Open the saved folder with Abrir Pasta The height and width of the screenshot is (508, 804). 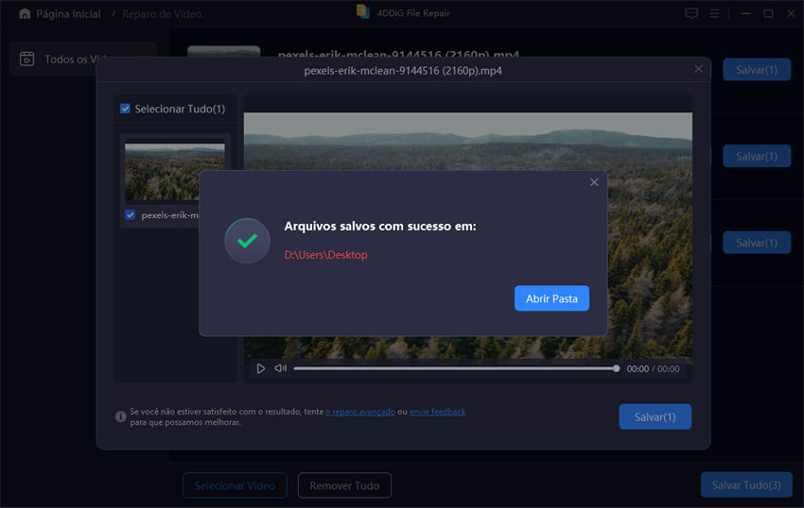(551, 298)
